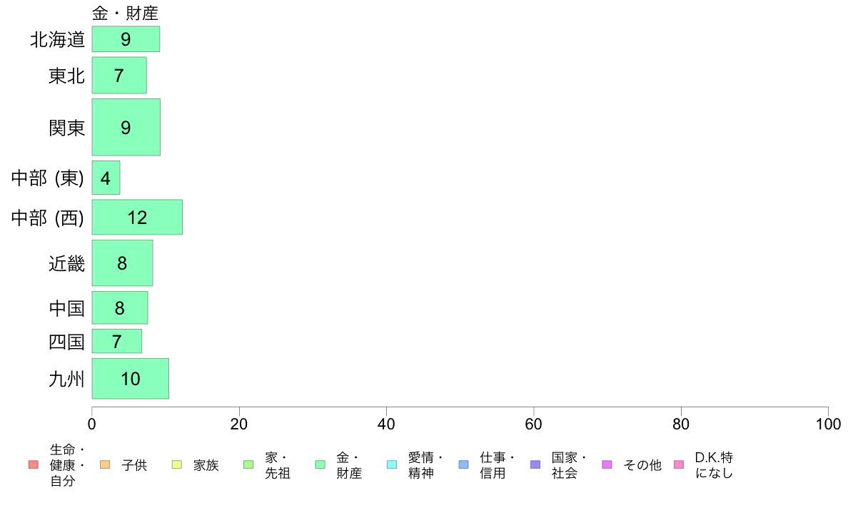Screen dimensions: 848x525
Task: Click the green 家・先祖 legend swatch
Action: 249,464
